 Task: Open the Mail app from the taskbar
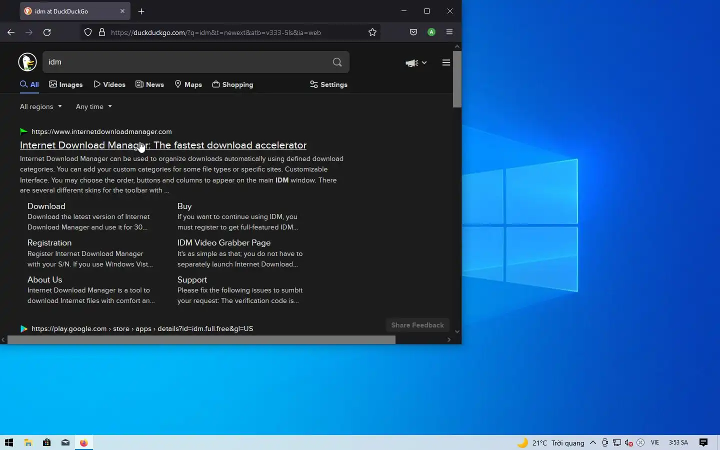click(x=65, y=442)
